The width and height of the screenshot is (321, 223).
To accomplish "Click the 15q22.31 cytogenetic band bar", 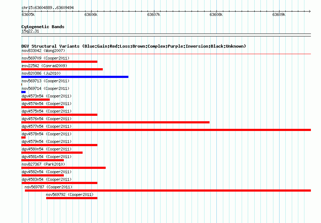I will point(166,35).
